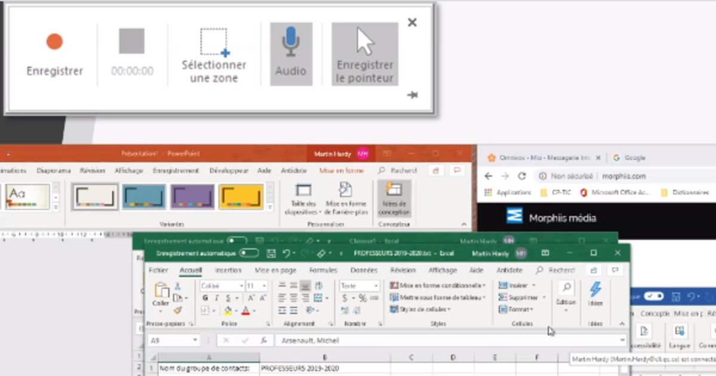Close the screen recording toolbar
The height and width of the screenshot is (376, 716).
(x=412, y=23)
